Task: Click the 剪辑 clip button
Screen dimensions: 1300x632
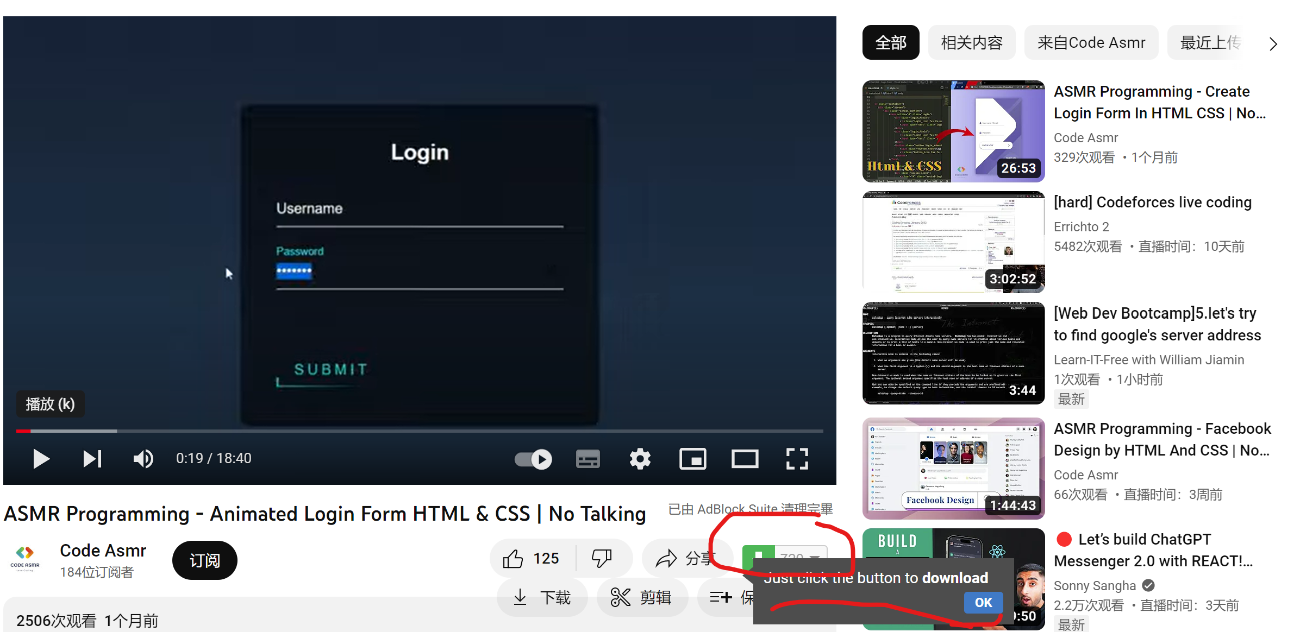Action: (642, 598)
